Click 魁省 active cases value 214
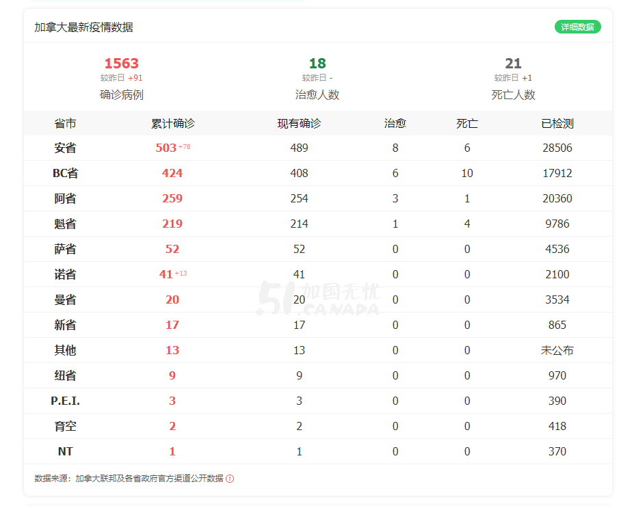Viewport: 634px width, 506px height. pos(299,224)
